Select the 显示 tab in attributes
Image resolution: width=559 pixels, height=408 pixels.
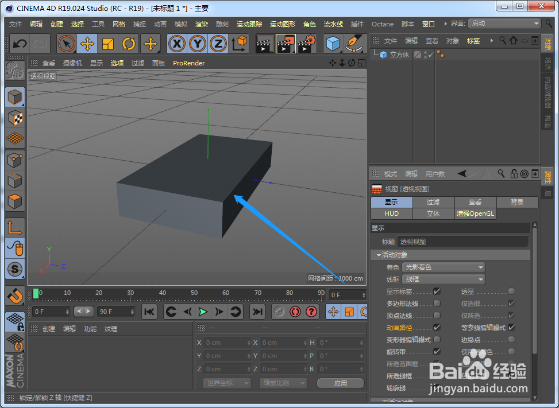tap(391, 202)
